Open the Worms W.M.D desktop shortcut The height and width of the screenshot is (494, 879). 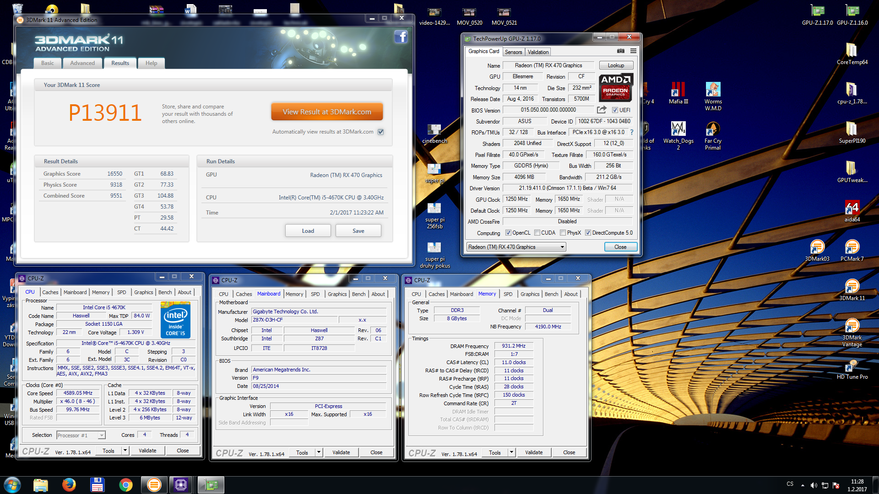(x=713, y=97)
